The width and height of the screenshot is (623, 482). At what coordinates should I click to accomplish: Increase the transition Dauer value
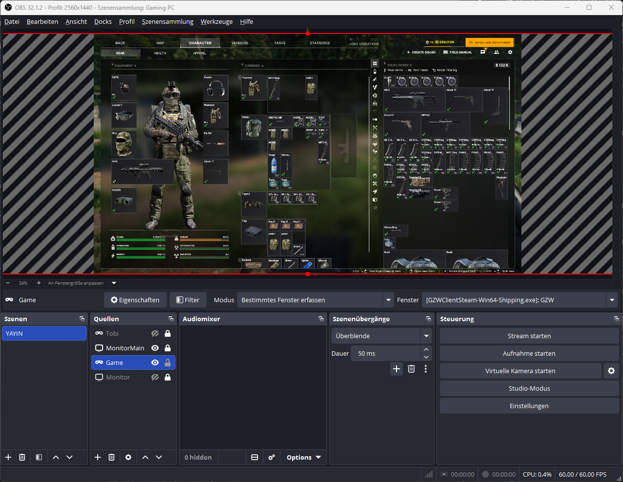pyautogui.click(x=426, y=350)
